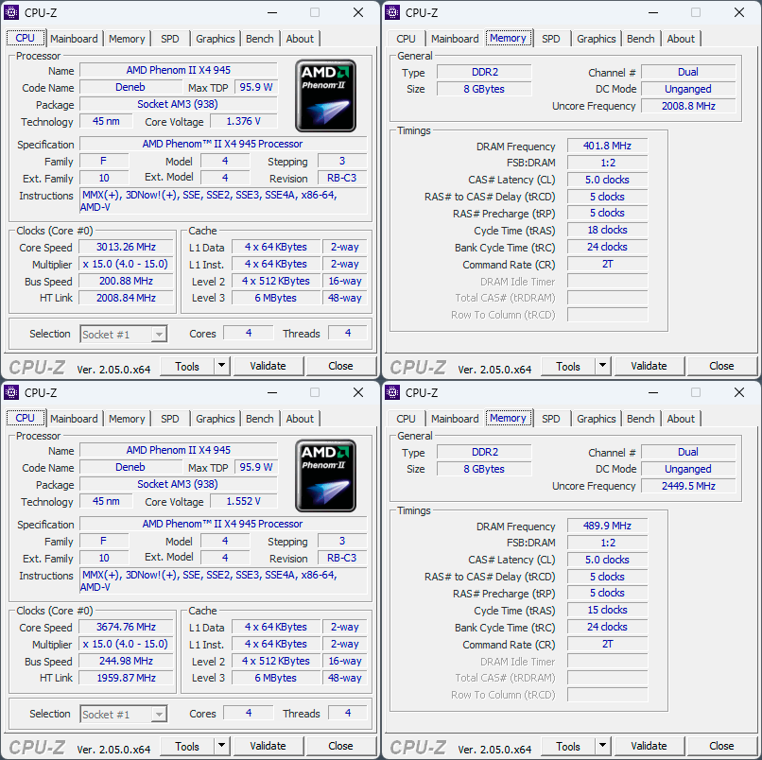The height and width of the screenshot is (760, 762).
Task: Open About tab in bottom-right window
Action: point(681,419)
